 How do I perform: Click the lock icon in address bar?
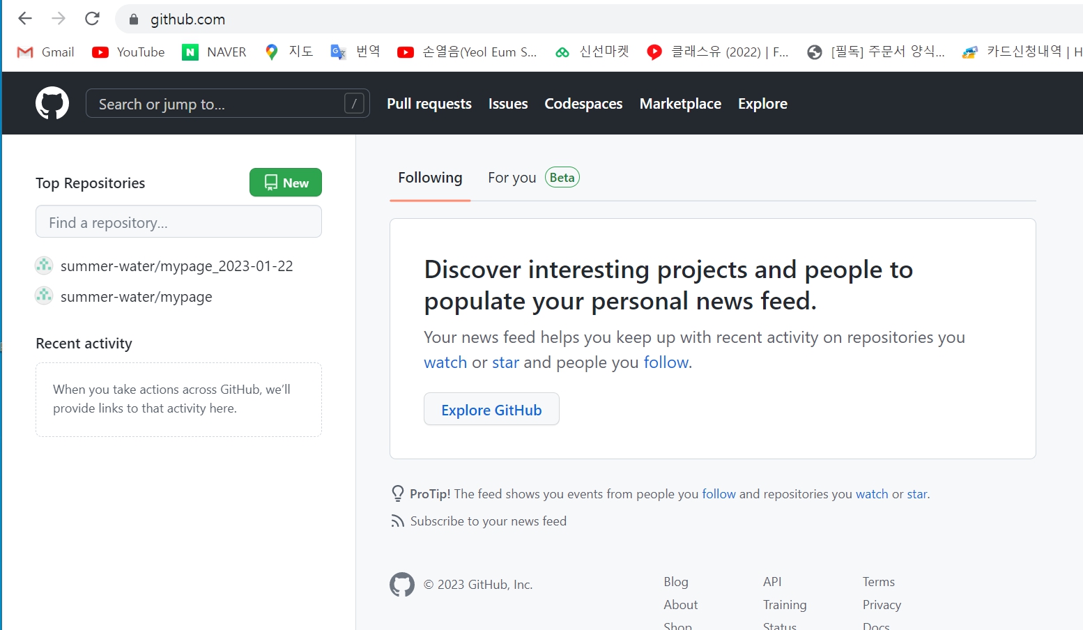(134, 20)
